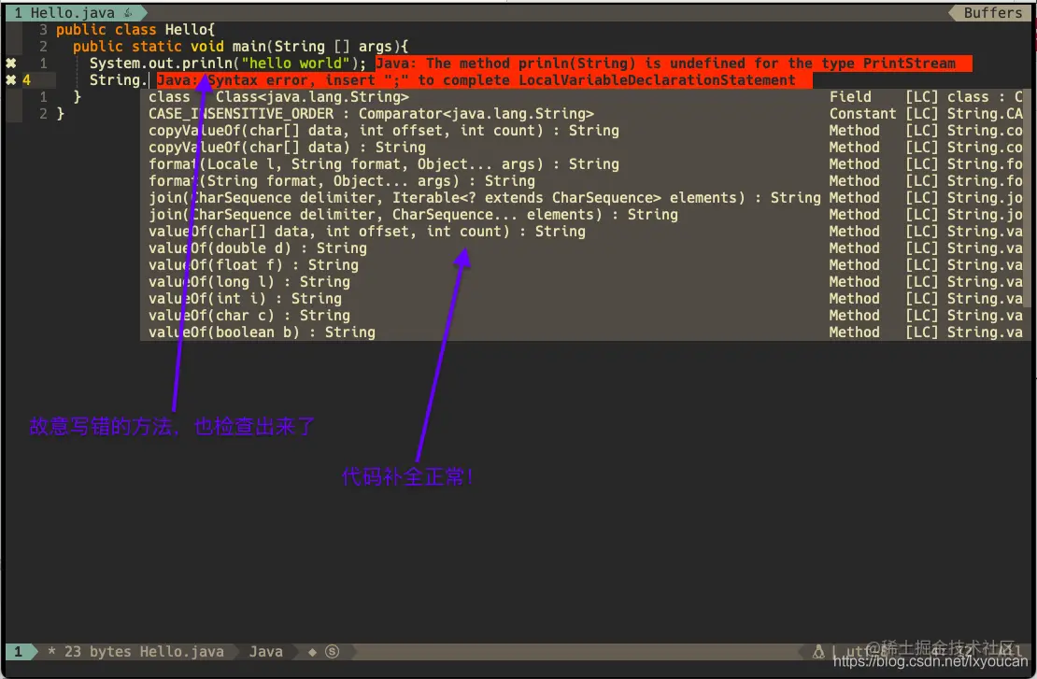Click the Buffers label in tabline

click(x=992, y=12)
